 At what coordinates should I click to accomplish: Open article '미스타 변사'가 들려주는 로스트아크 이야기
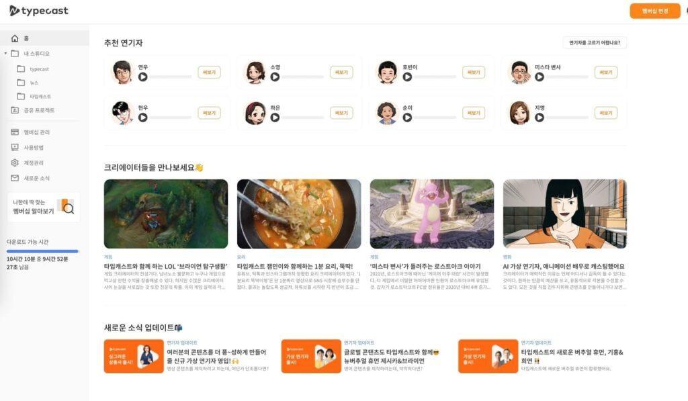pos(425,266)
